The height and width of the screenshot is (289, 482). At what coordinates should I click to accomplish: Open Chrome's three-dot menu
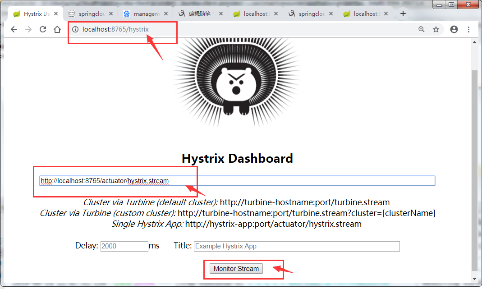click(468, 29)
